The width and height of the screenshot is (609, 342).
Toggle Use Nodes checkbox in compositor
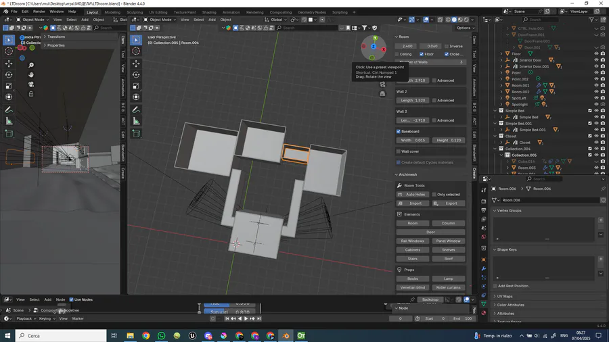pyautogui.click(x=72, y=299)
